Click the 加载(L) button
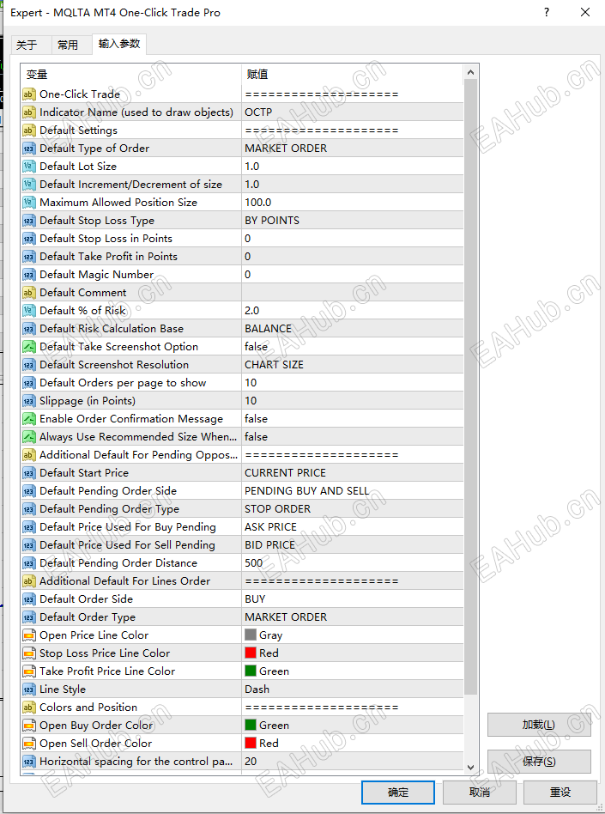 pos(539,725)
